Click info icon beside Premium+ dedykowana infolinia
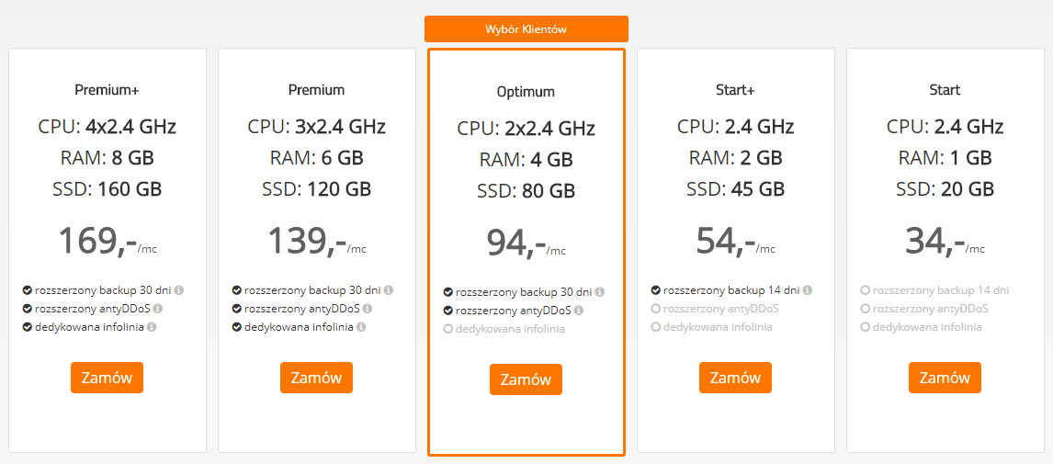Viewport: 1053px width, 464px height. (x=152, y=327)
